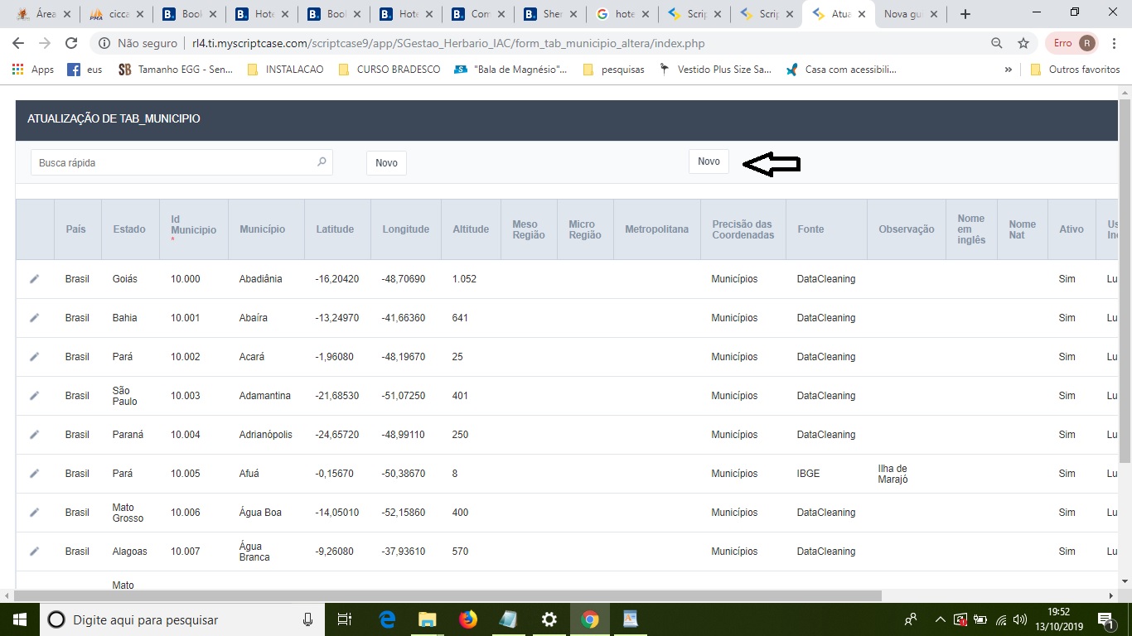This screenshot has height=636, width=1132.
Task: Bookmark this page with the star icon
Action: [x=1023, y=43]
